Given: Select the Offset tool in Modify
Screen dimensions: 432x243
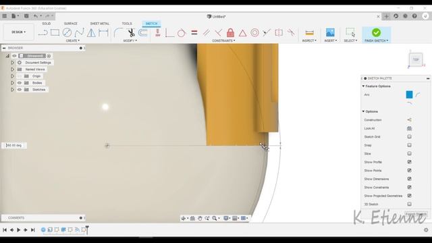Looking at the screenshot, I should (142, 33).
